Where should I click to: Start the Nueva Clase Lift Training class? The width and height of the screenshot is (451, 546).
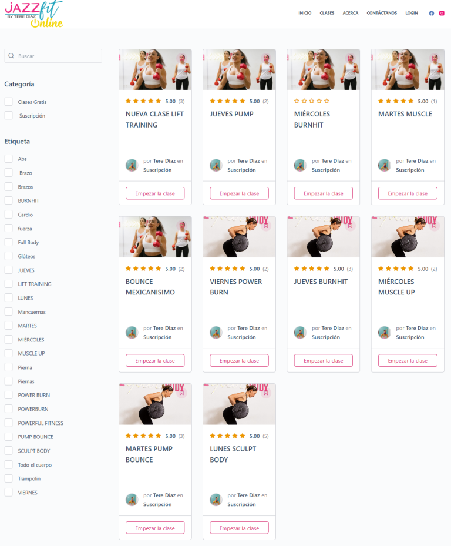[155, 193]
